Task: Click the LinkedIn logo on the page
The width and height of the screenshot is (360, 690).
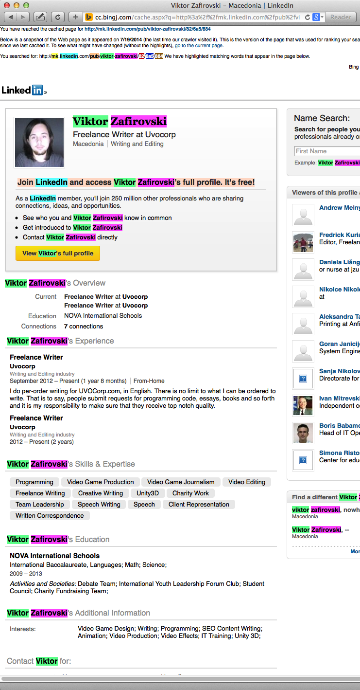Action: coord(22,90)
